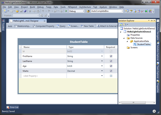Toggle Required checkbox for Age
161x115 pixels.
(x=111, y=66)
